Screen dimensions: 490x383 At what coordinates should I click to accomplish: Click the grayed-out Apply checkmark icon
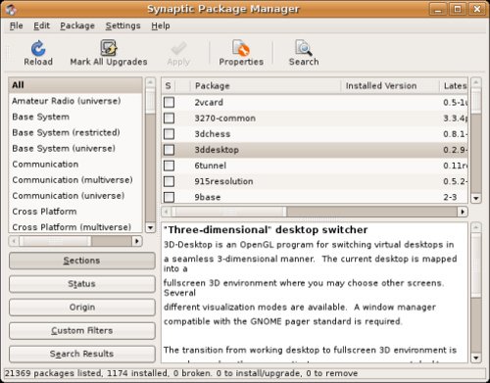(x=178, y=48)
